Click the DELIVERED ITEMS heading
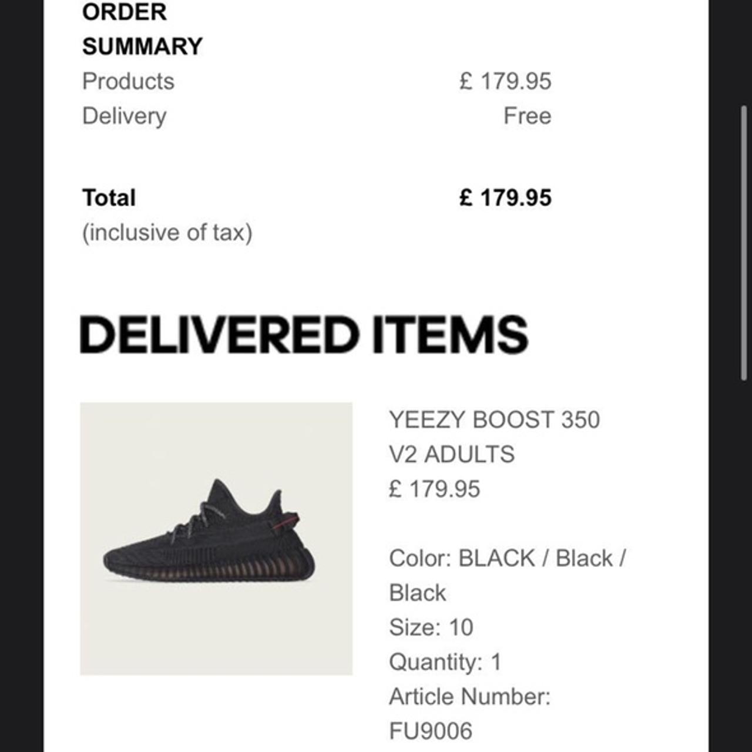 [304, 334]
